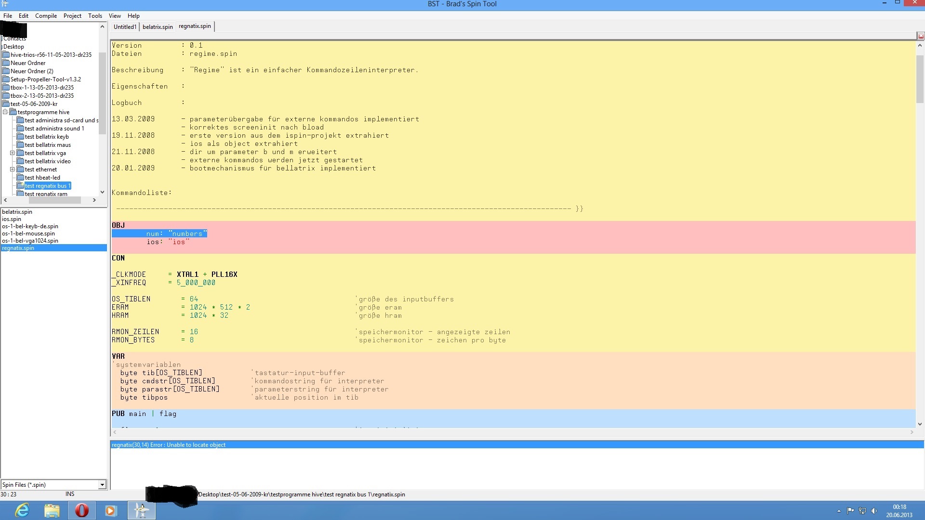Open File Explorer from the taskbar

coord(52,510)
